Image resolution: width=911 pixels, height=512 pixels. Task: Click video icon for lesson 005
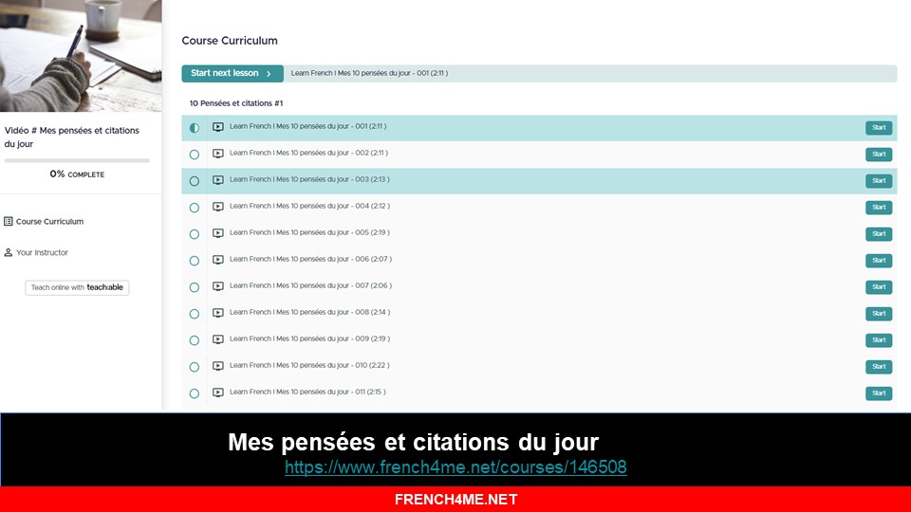(x=218, y=233)
